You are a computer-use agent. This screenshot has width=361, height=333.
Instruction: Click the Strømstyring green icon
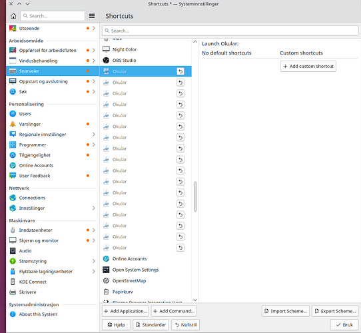click(x=13, y=261)
